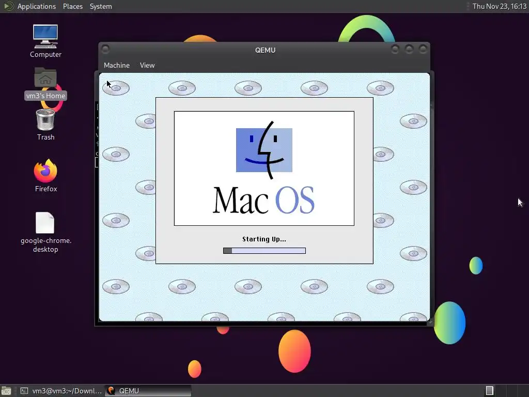Viewport: 529px width, 397px height.
Task: Open the Machine menu in QEMU
Action: (x=117, y=66)
